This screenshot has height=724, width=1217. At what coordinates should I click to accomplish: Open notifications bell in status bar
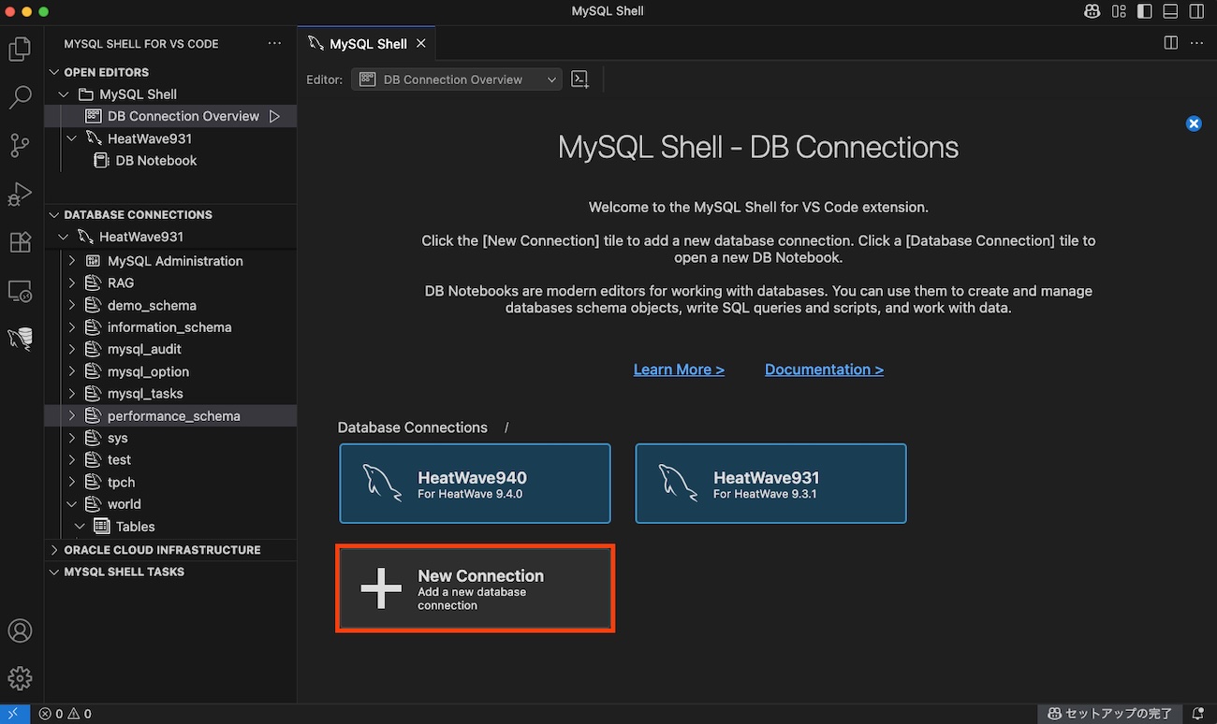click(1197, 714)
